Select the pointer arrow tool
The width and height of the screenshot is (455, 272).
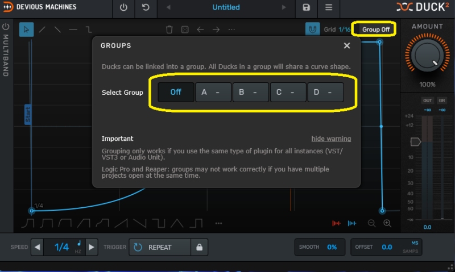tap(26, 30)
